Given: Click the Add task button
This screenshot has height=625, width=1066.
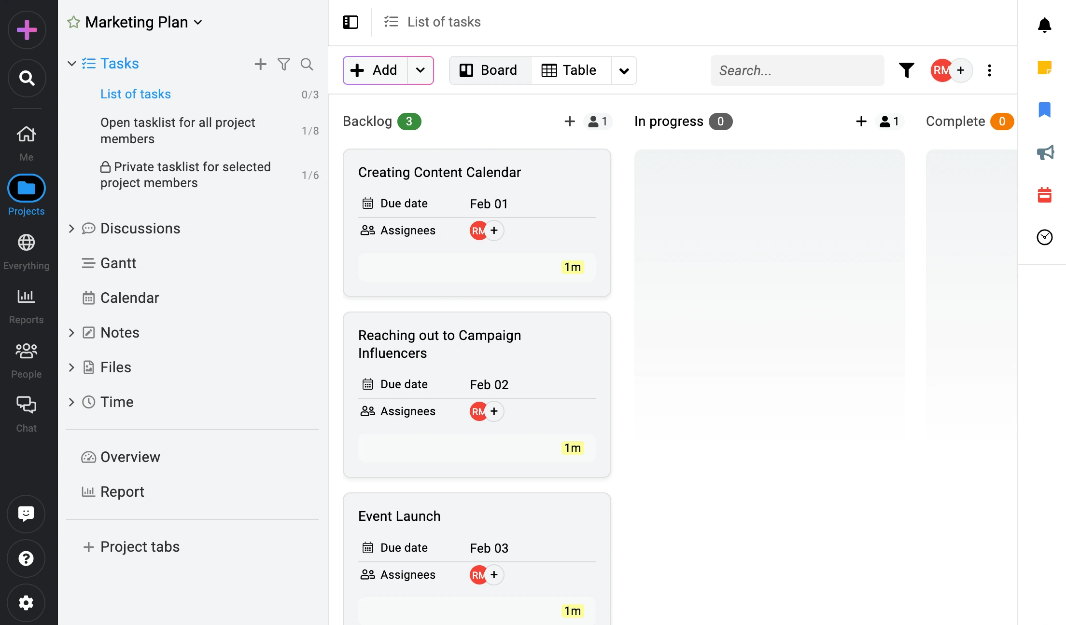Looking at the screenshot, I should tap(375, 70).
